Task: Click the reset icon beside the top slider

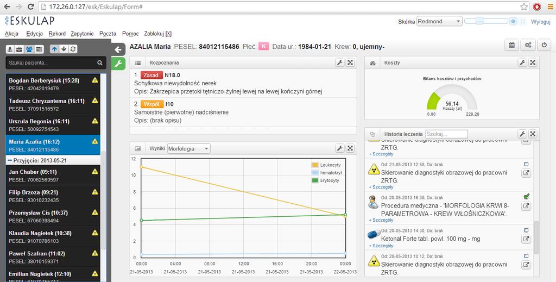Action: tap(513, 21)
